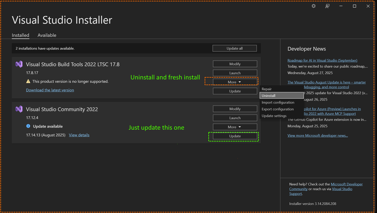Click Update all button
The height and width of the screenshot is (213, 377).
(x=234, y=48)
